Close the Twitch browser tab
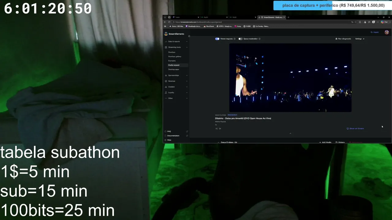The height and width of the screenshot is (220, 392). [198, 17]
